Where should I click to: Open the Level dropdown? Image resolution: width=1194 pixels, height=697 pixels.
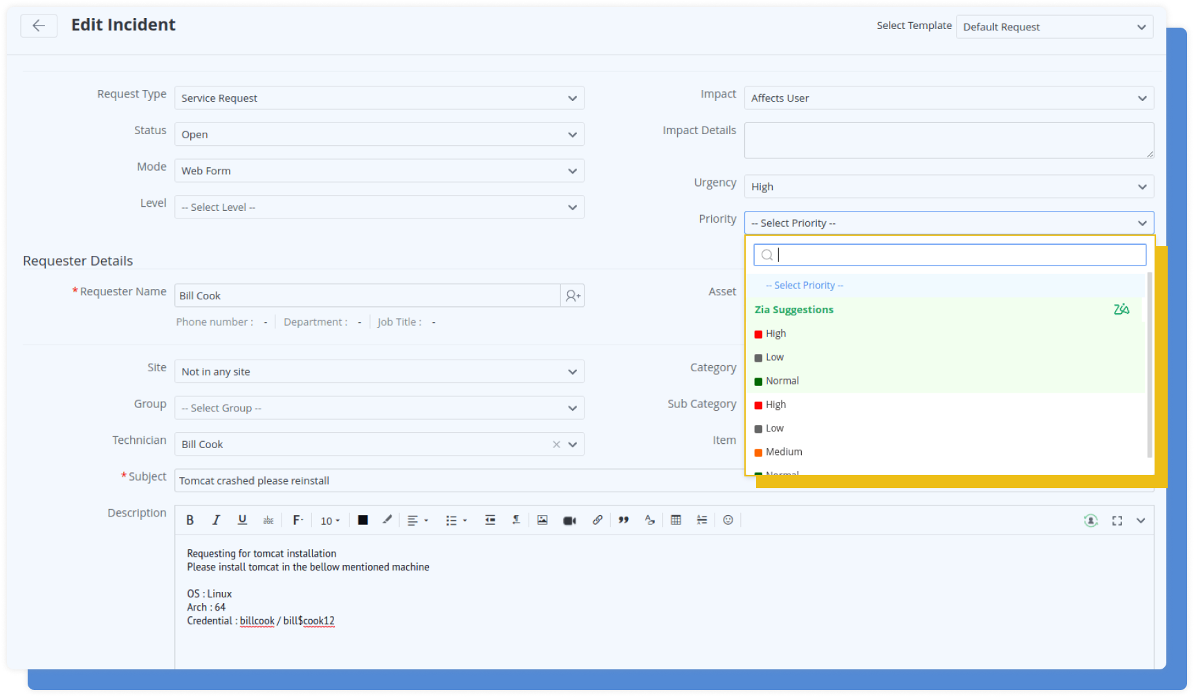click(x=379, y=207)
